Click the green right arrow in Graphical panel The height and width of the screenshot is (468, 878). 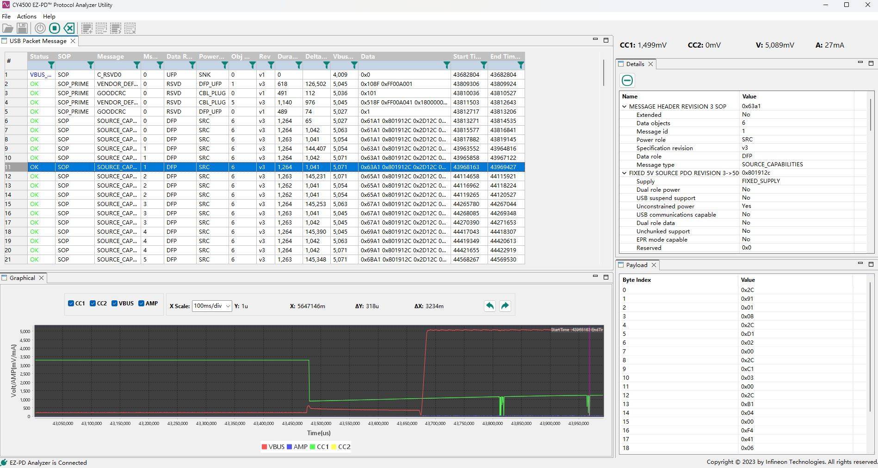[505, 306]
